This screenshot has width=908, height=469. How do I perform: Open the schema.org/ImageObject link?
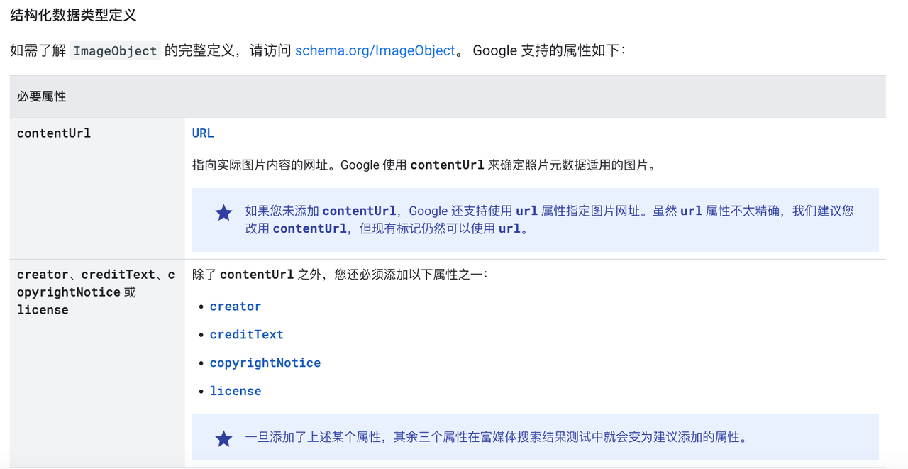click(x=375, y=50)
